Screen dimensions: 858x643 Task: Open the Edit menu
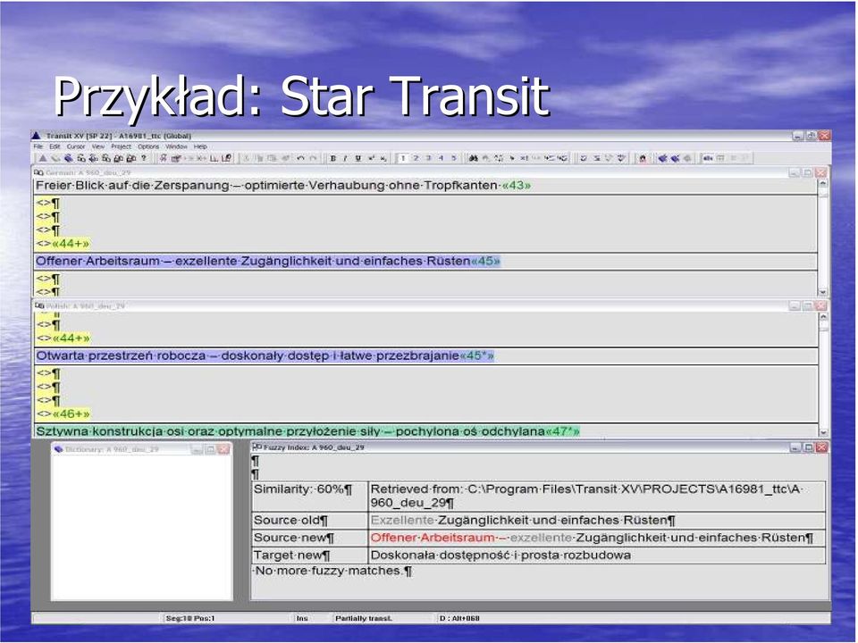tap(55, 146)
